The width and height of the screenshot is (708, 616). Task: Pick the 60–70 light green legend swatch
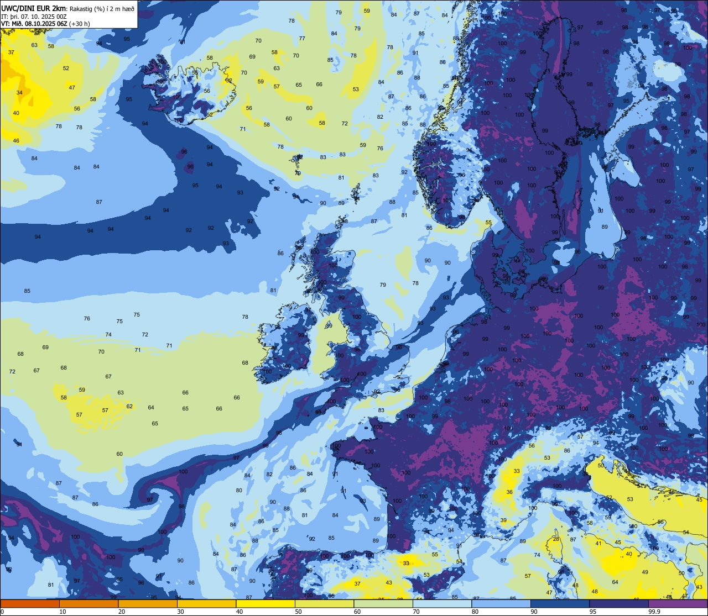tap(383, 604)
